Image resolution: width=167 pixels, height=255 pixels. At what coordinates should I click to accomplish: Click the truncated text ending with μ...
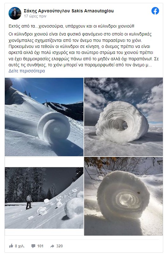pos(80,65)
